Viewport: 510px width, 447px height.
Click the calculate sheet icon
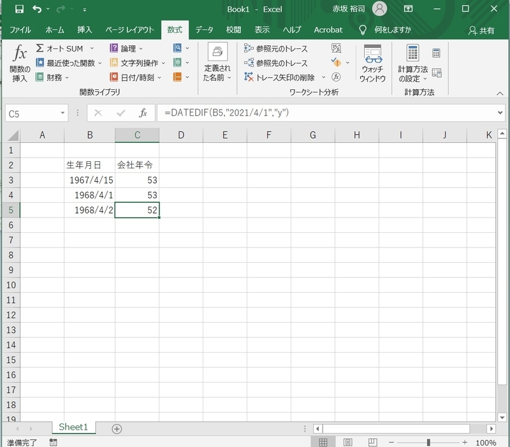pyautogui.click(x=437, y=73)
